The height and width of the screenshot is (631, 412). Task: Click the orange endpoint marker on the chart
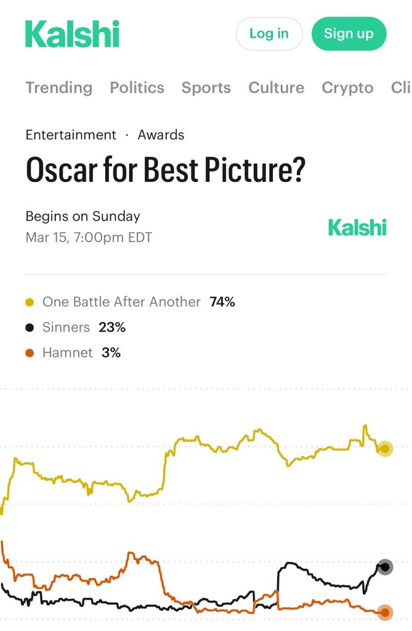(x=385, y=613)
